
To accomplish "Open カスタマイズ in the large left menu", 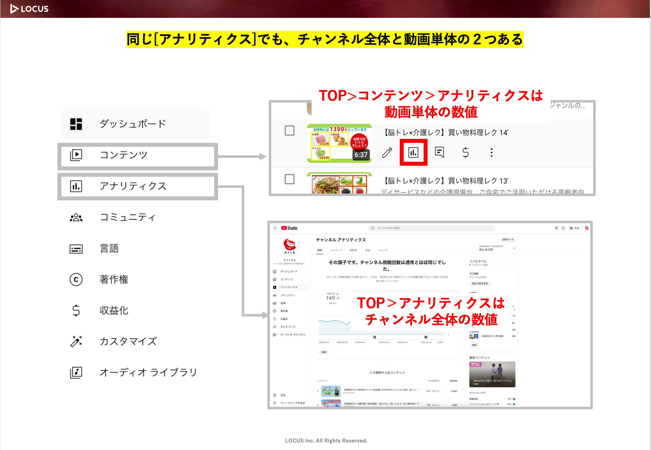I will tap(113, 341).
